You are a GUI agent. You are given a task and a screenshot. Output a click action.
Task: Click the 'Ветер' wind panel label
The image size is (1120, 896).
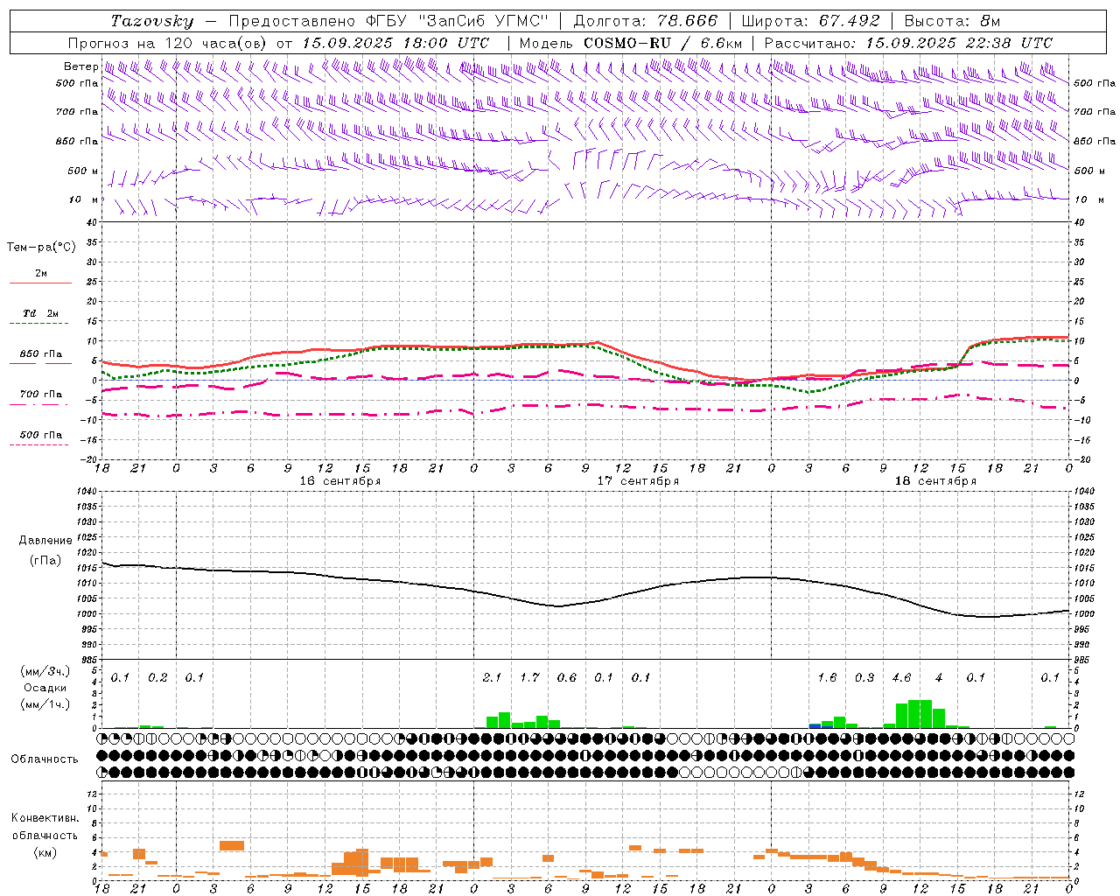[80, 66]
